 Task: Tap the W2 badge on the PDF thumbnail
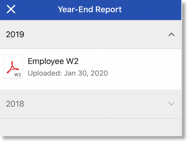pos(17,75)
